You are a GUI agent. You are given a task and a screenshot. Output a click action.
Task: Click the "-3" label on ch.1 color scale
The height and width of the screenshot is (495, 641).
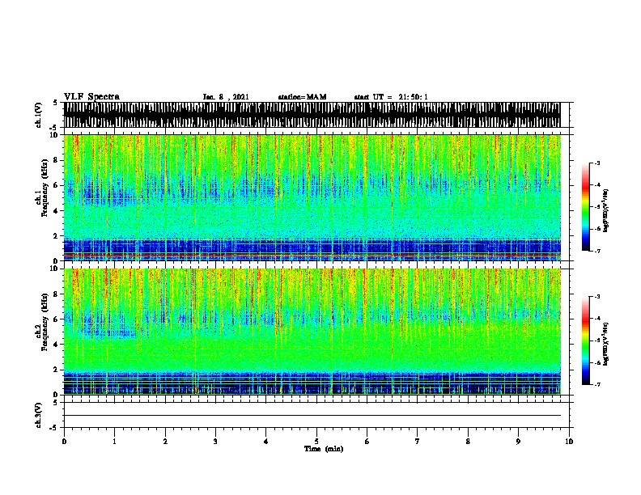tap(597, 163)
